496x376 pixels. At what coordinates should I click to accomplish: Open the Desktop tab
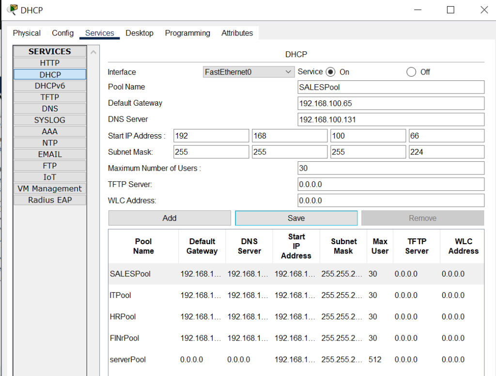pos(139,33)
